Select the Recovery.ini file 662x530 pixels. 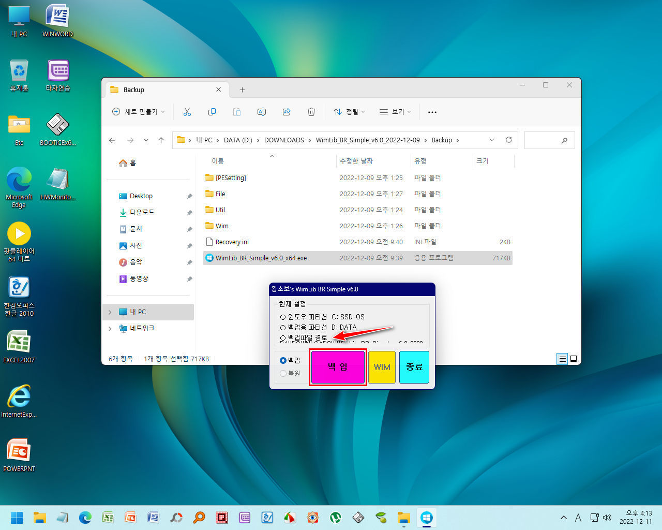coord(357,242)
